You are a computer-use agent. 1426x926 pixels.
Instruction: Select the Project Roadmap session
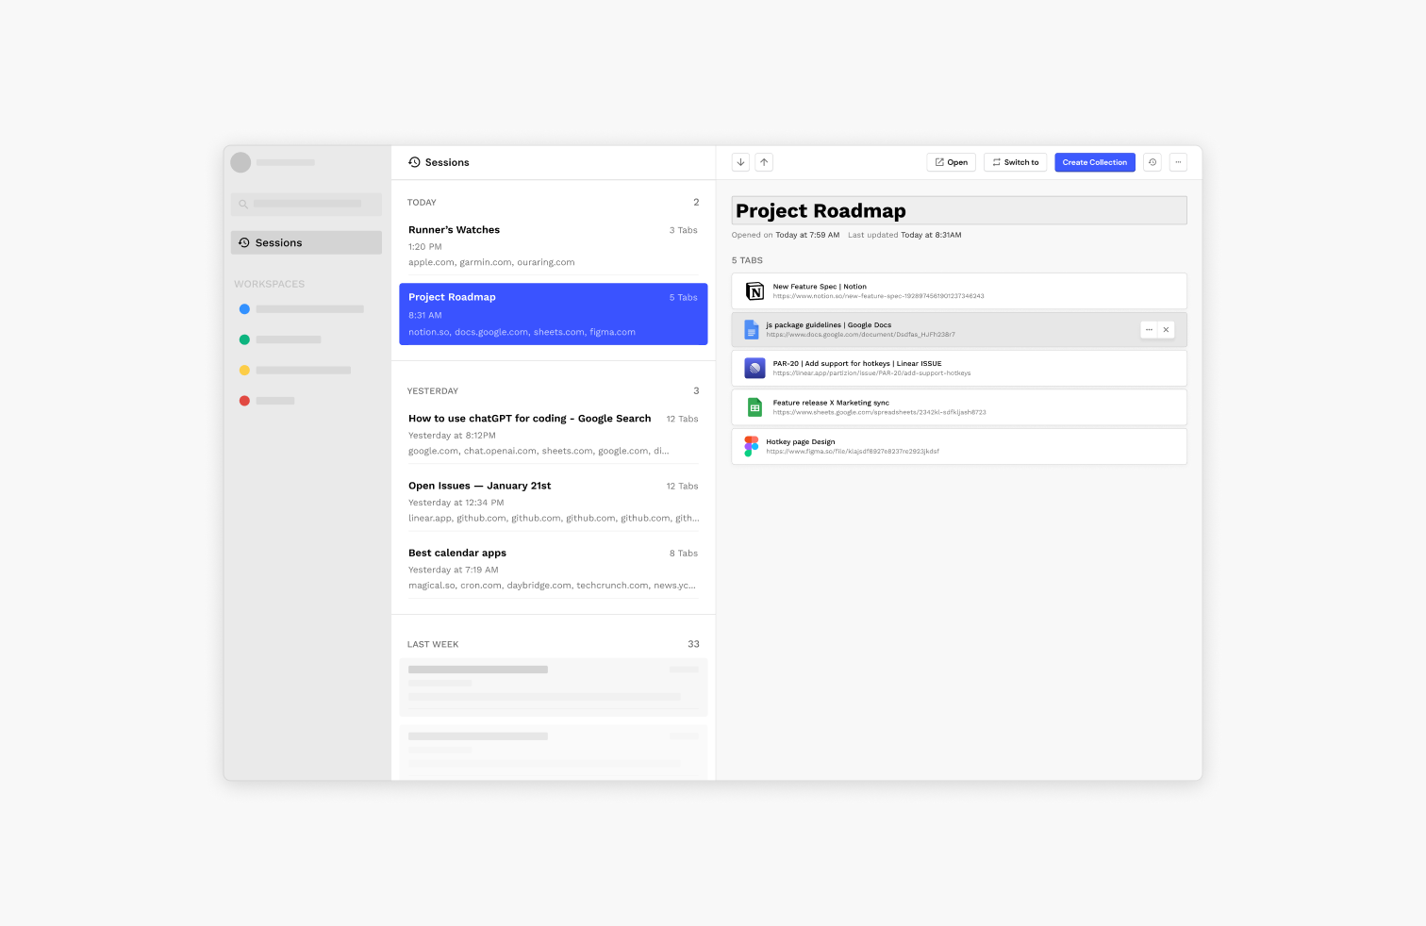coord(554,314)
